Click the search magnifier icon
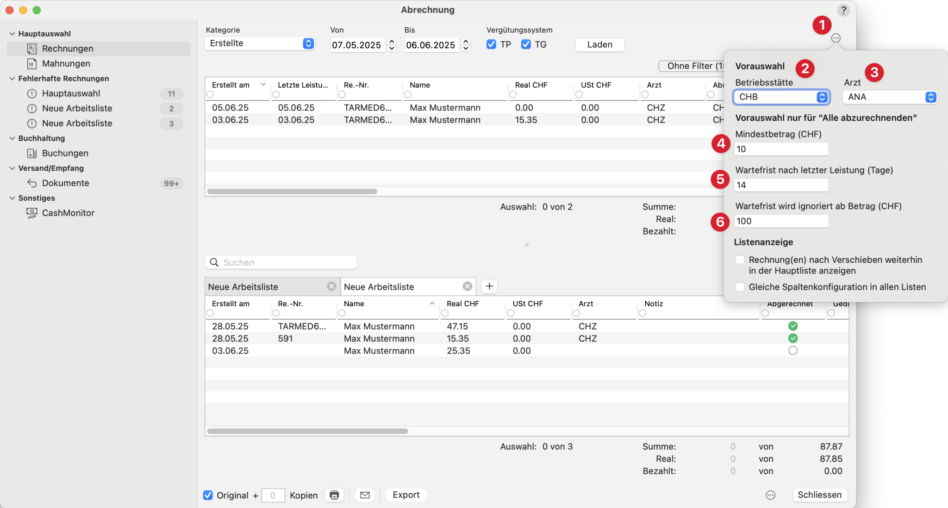 coord(214,262)
